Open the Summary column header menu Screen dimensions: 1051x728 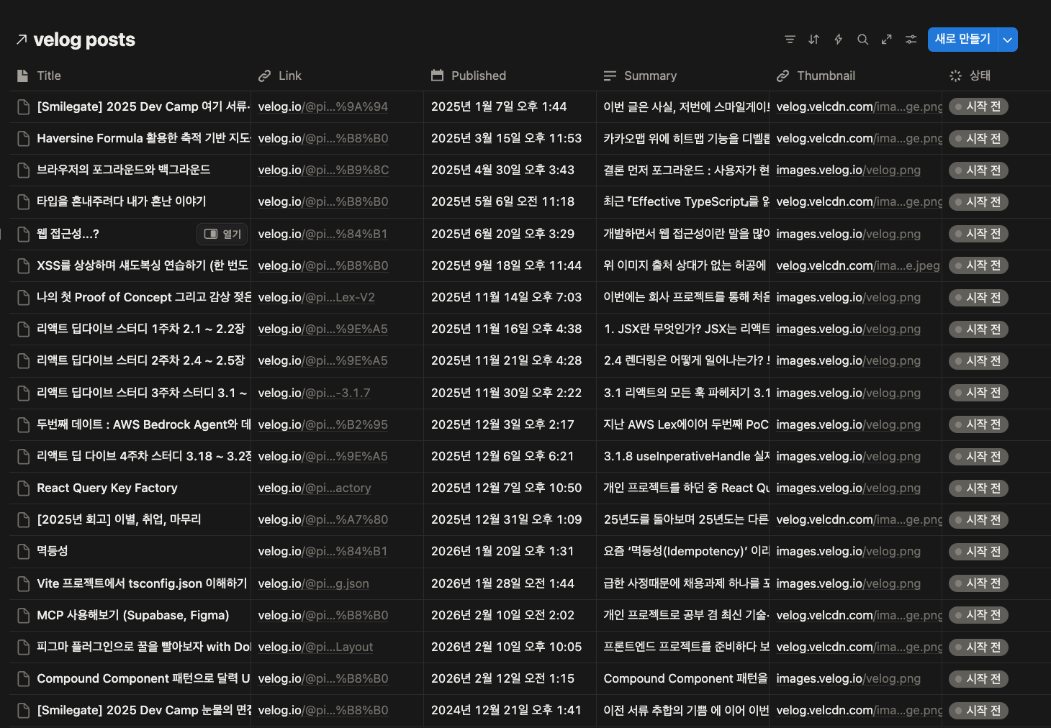682,76
